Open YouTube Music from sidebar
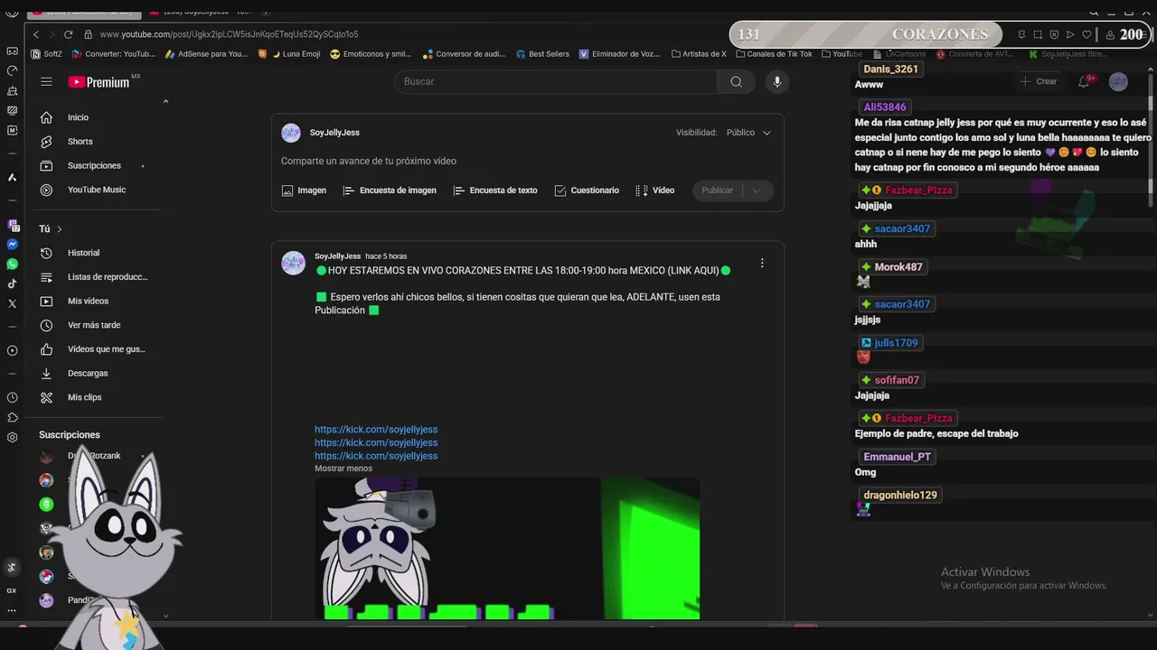The image size is (1157, 650). point(96,190)
